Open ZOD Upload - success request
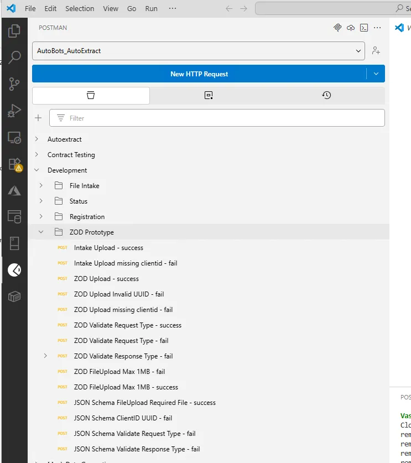 106,279
